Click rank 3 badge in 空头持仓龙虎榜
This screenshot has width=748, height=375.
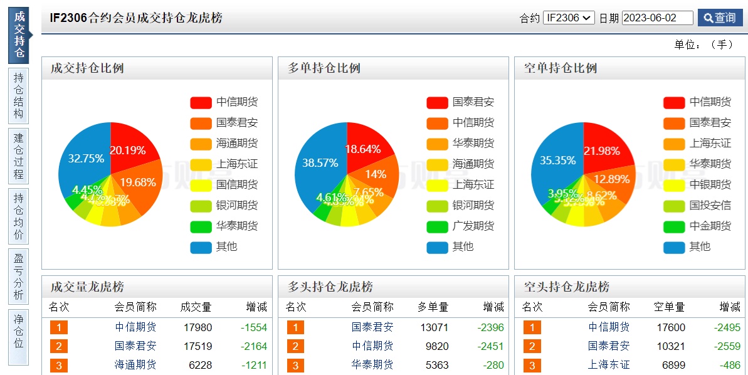point(532,366)
